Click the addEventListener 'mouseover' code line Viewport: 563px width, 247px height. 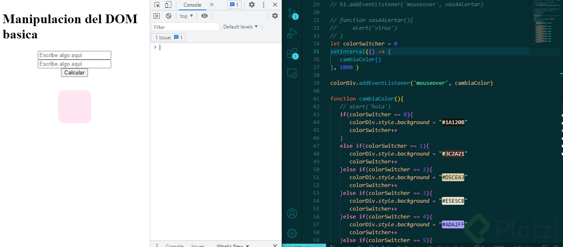[412, 83]
